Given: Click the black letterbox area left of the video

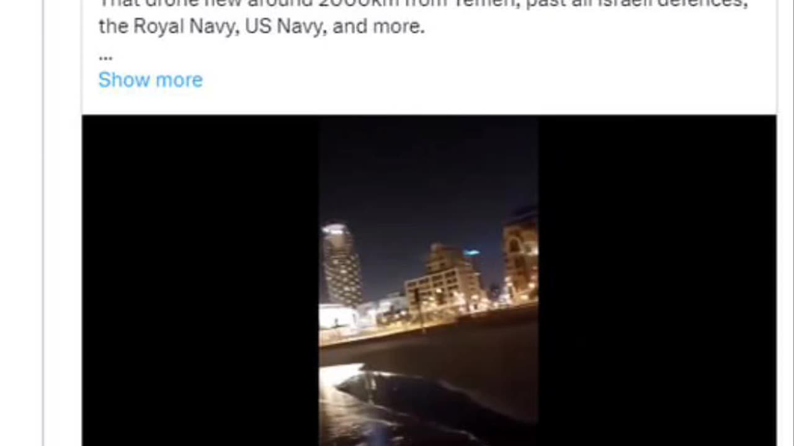Looking at the screenshot, I should click(200, 281).
